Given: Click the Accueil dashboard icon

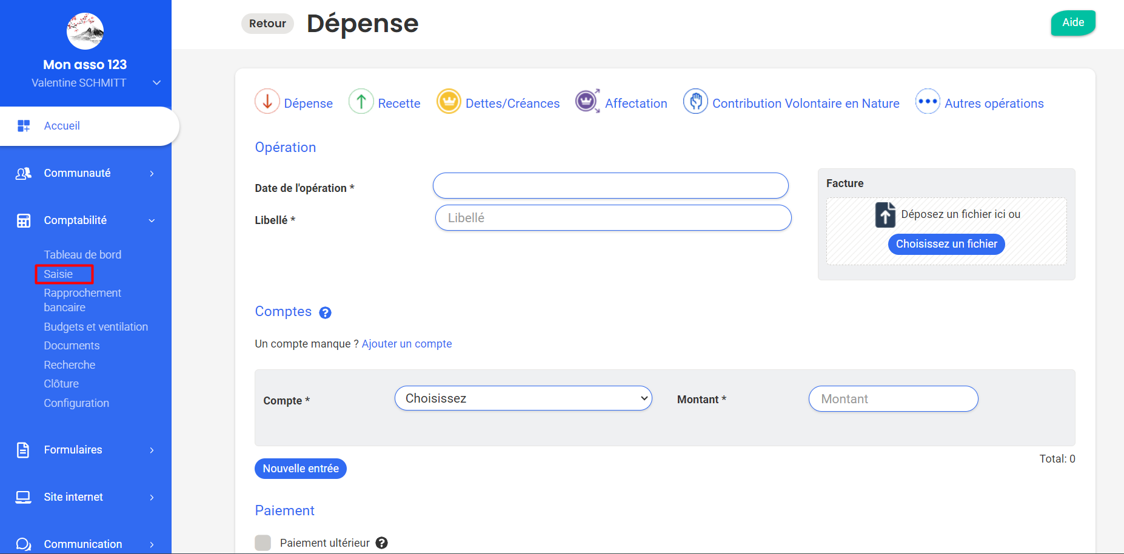Looking at the screenshot, I should [24, 126].
